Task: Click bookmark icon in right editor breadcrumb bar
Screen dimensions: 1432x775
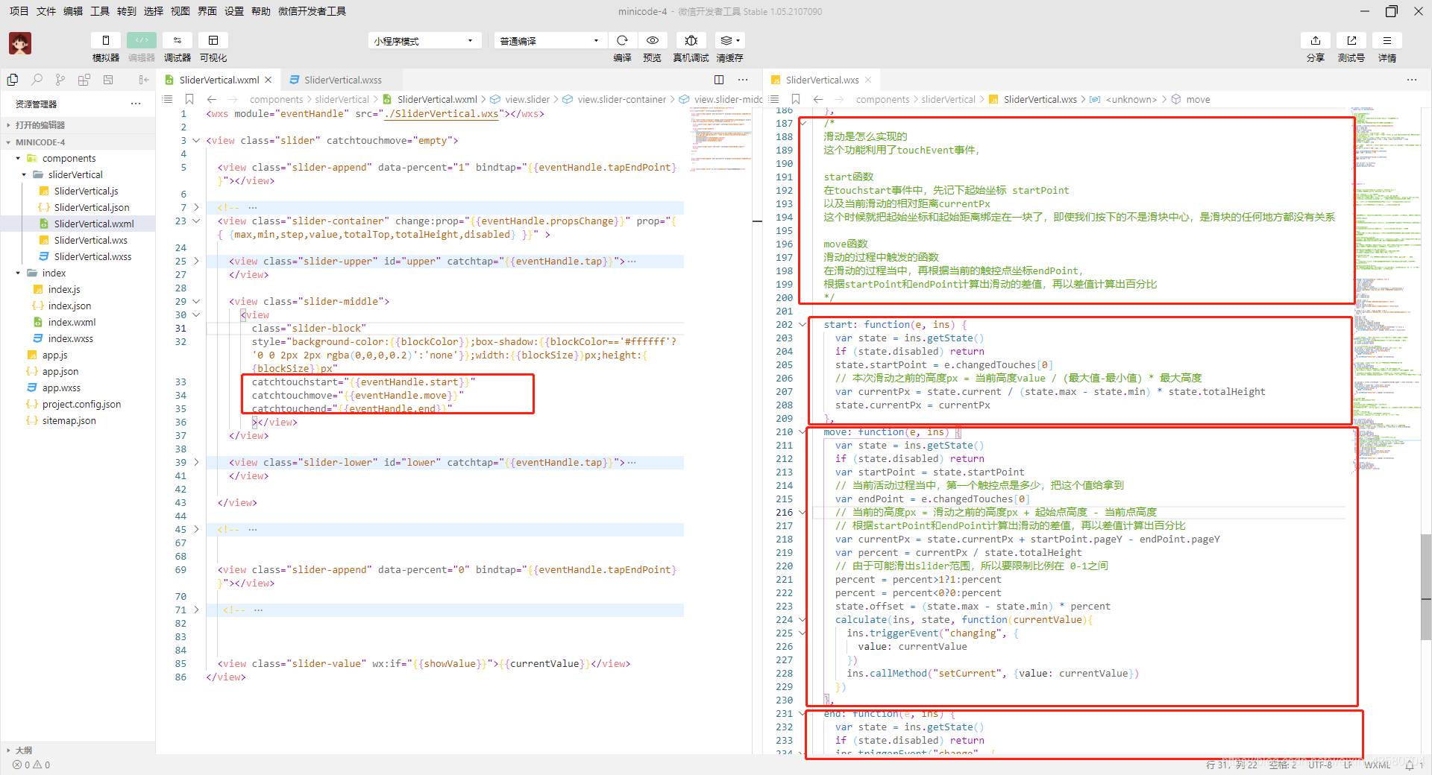Action: (796, 99)
